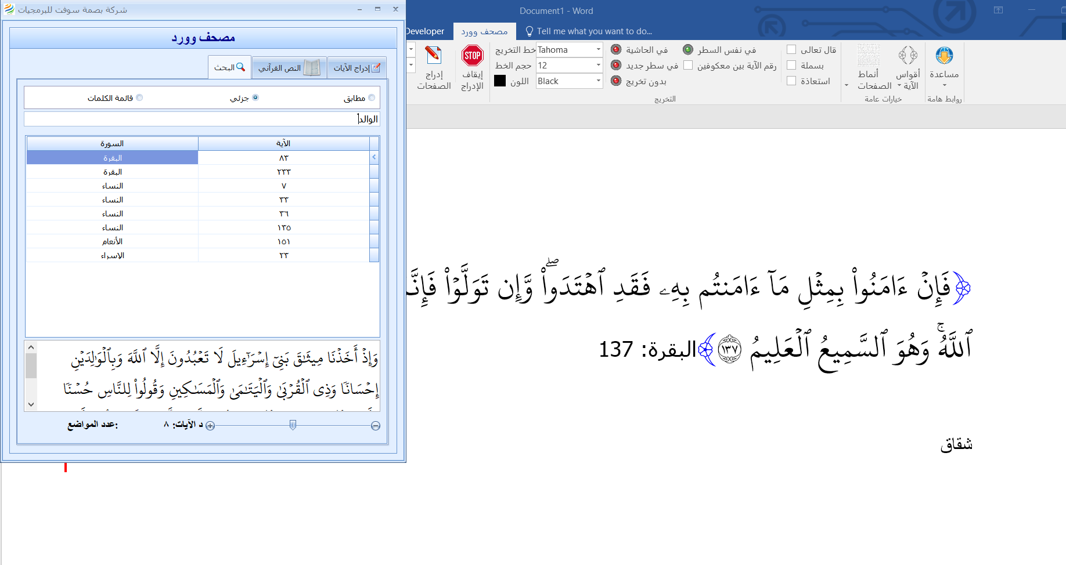
Task: Click the minus icon on zoom slider
Action: (376, 426)
